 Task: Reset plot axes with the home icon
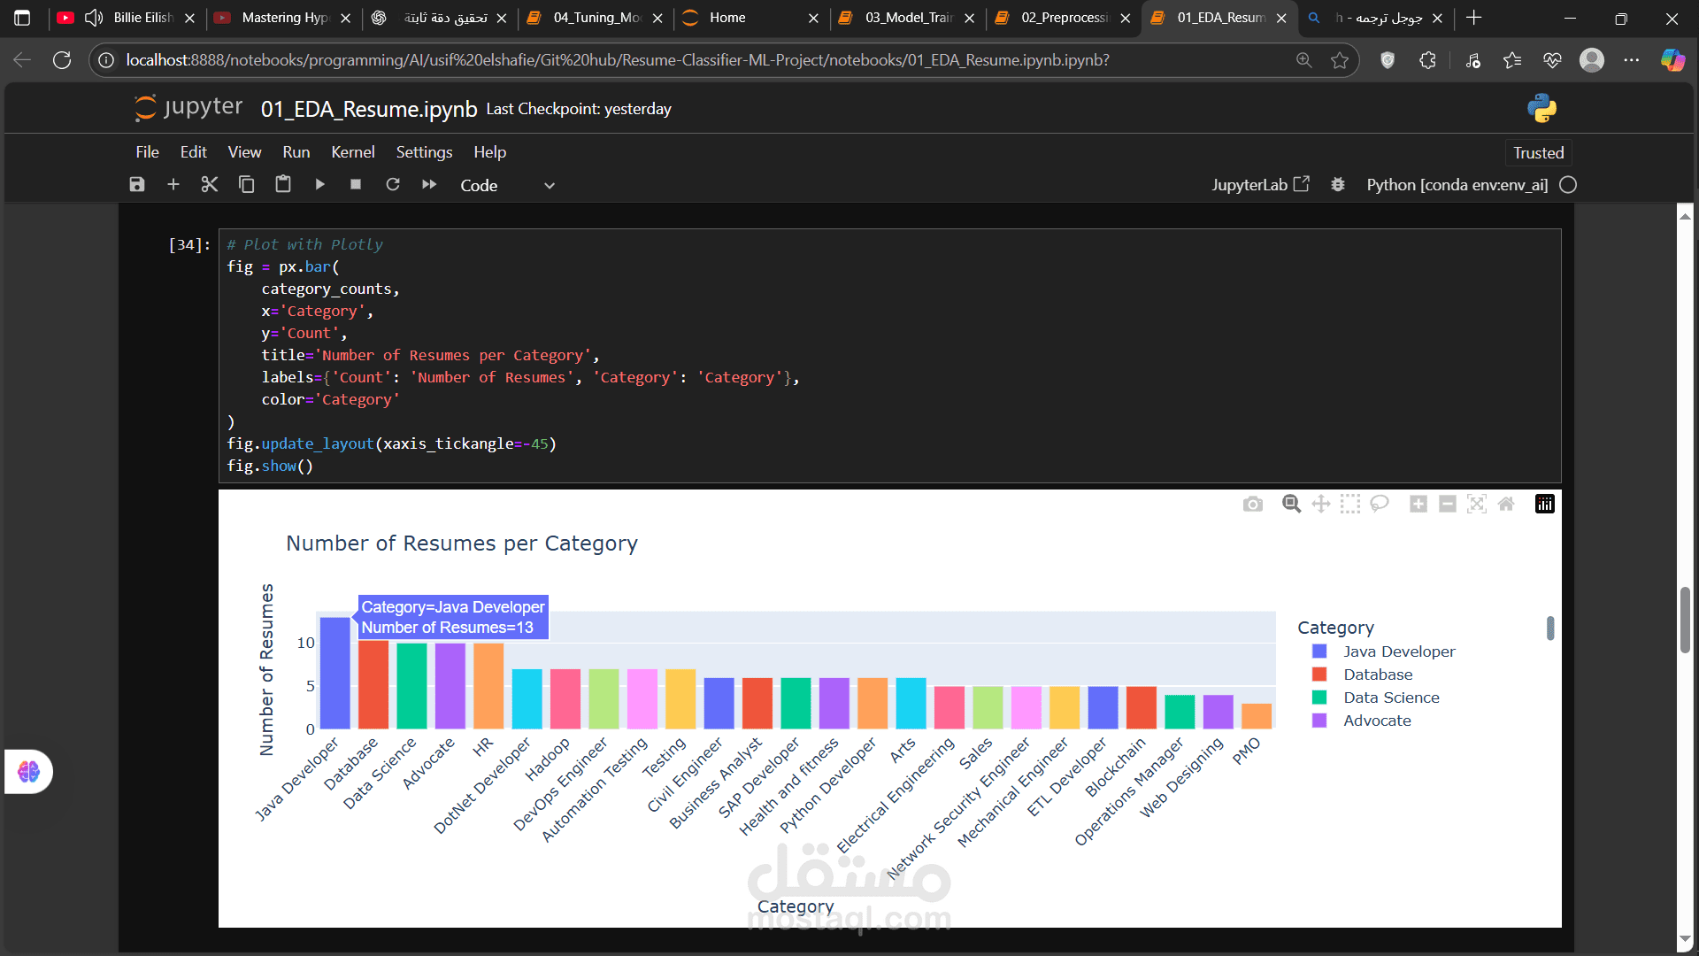pyautogui.click(x=1506, y=505)
